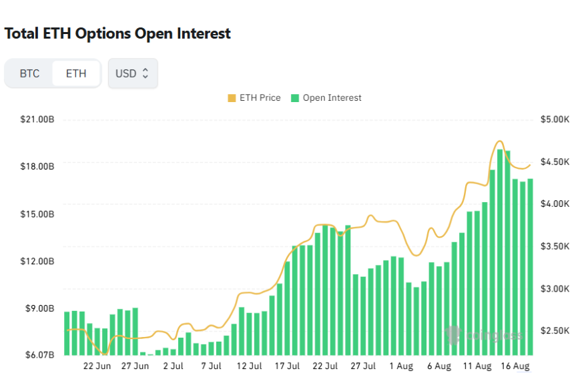This screenshot has width=574, height=373.
Task: Toggle the Open Interest series label
Action: tap(332, 98)
